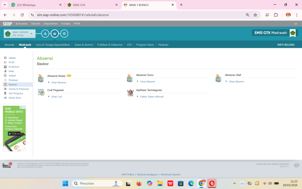Open the Panduan menu
Screen dimensions: 302x189
tap(163, 45)
